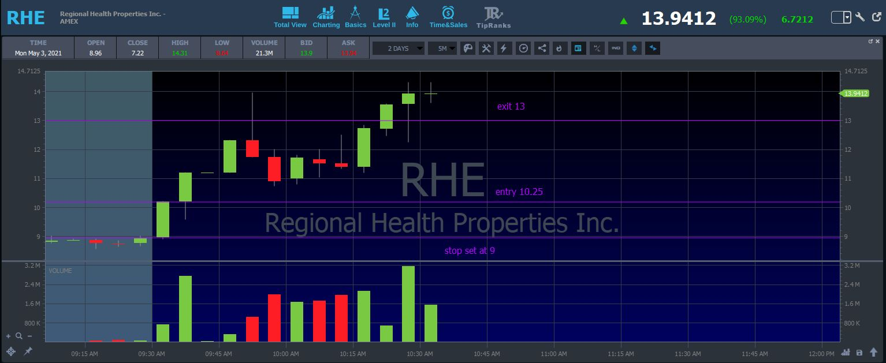Zoom in with the plus icon
The height and width of the screenshot is (363, 886).
tap(9, 336)
